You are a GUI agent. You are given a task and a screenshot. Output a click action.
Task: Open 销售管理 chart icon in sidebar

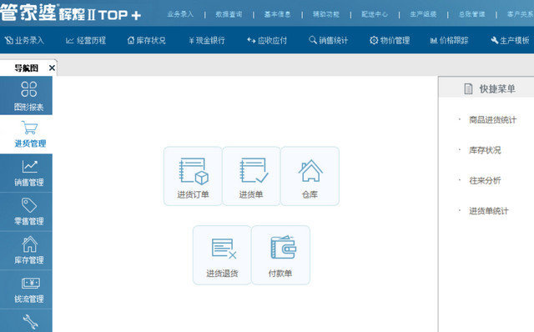[x=26, y=173]
